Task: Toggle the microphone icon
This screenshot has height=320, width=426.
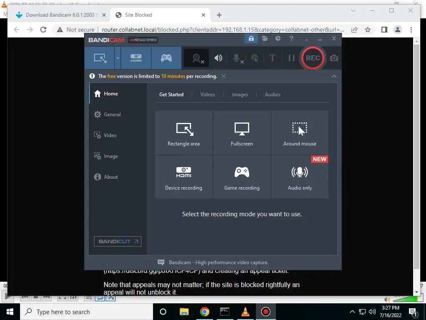Action: 237,58
